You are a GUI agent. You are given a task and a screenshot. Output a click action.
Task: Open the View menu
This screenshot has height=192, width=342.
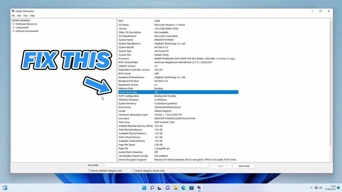tap(25, 16)
